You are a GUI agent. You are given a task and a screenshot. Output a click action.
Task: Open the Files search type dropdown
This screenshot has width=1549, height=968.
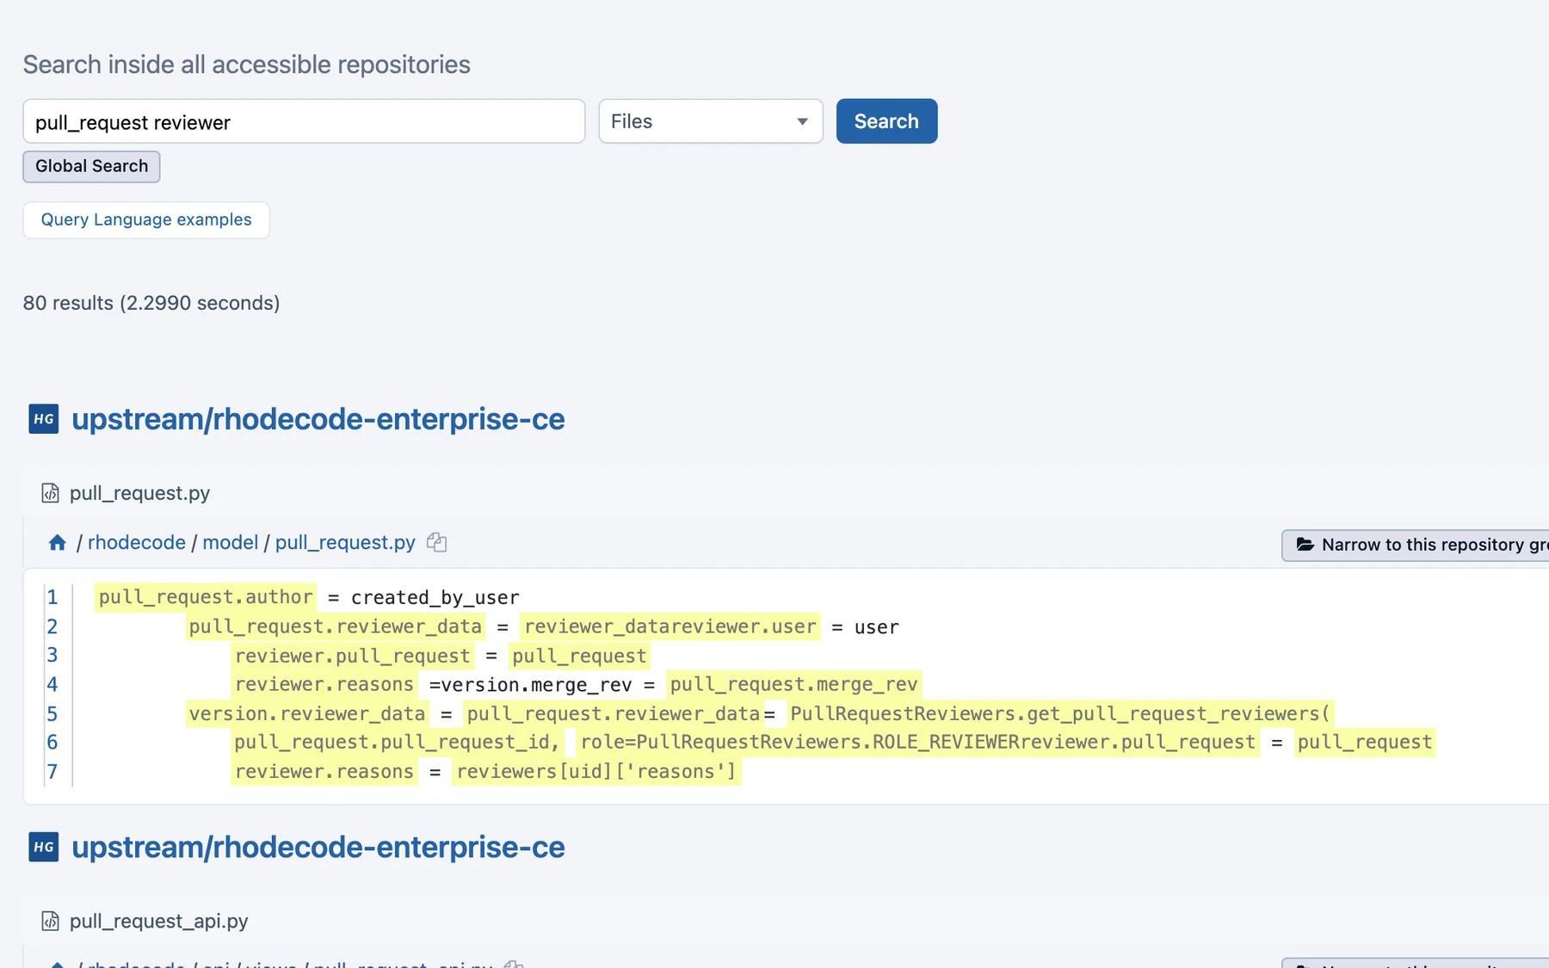click(x=711, y=121)
